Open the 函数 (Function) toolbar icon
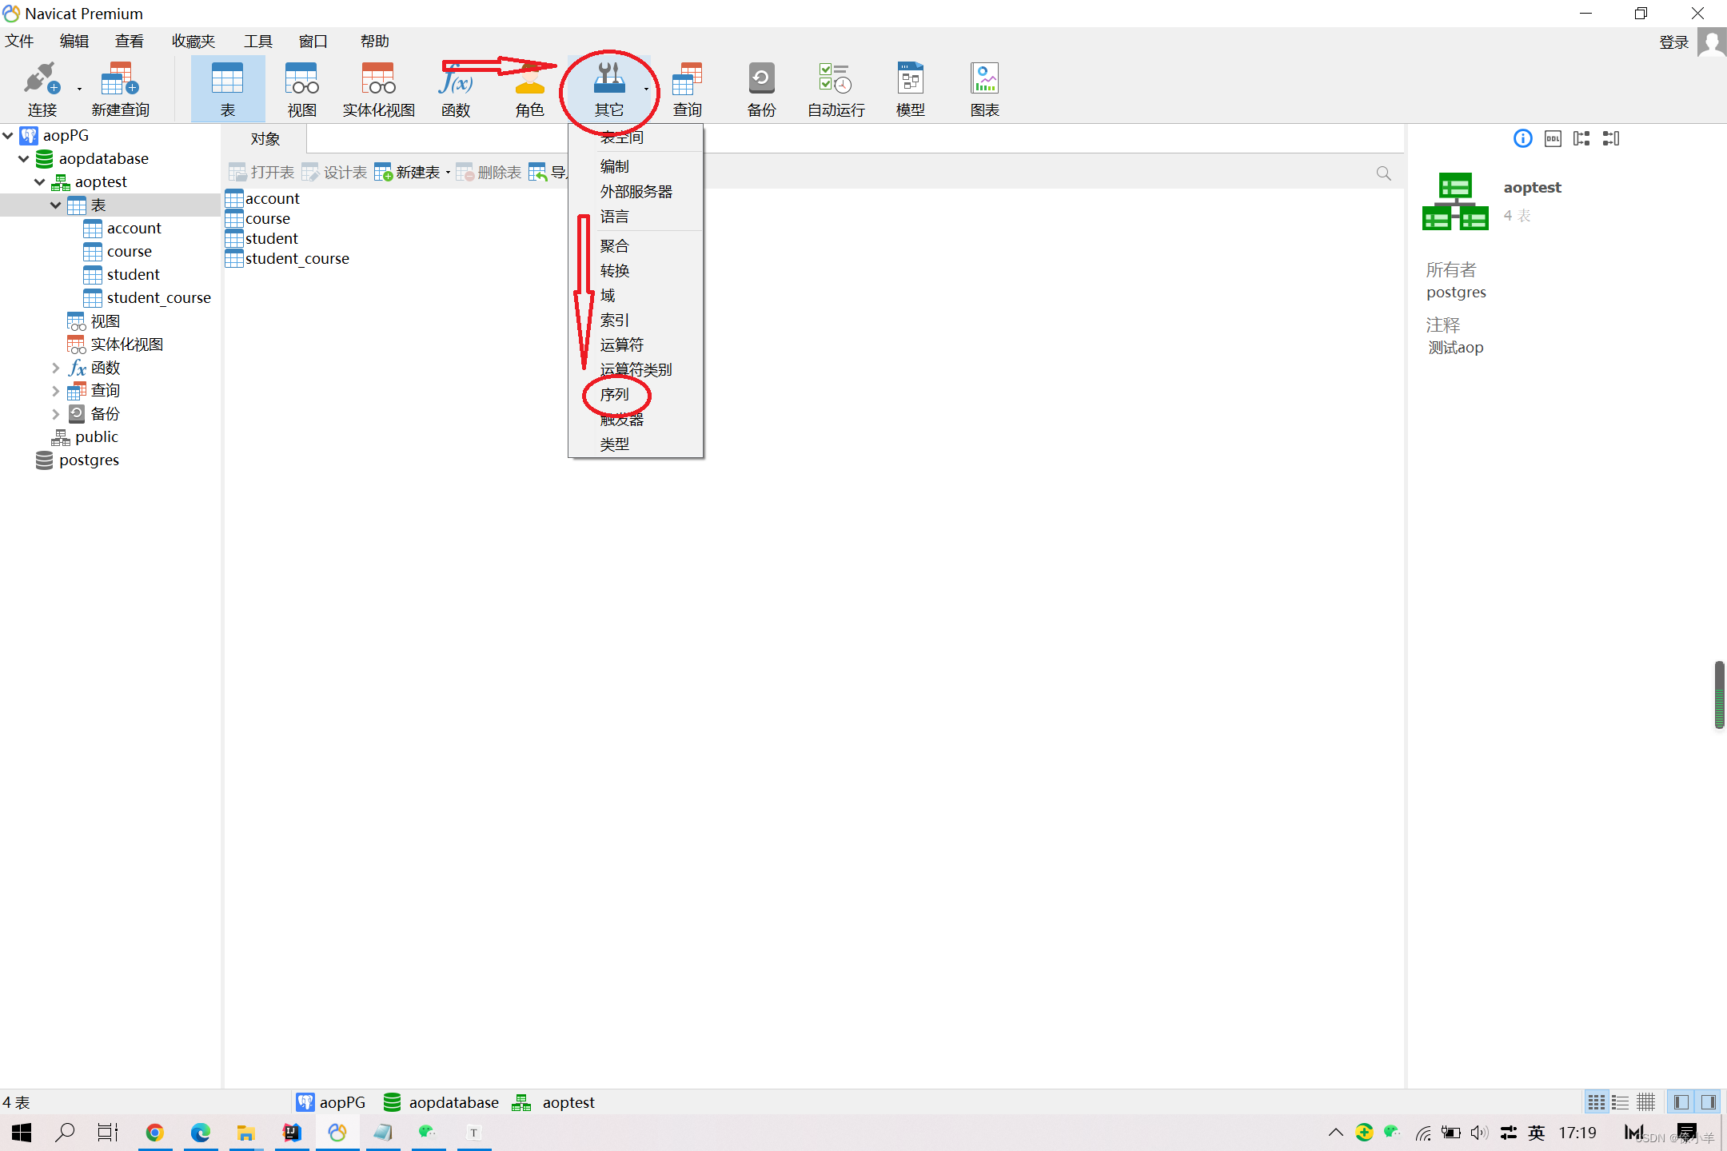The width and height of the screenshot is (1727, 1151). [x=455, y=88]
